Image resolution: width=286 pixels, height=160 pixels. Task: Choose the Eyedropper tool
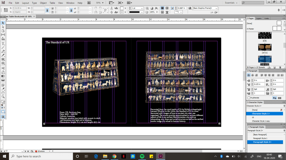3,89
